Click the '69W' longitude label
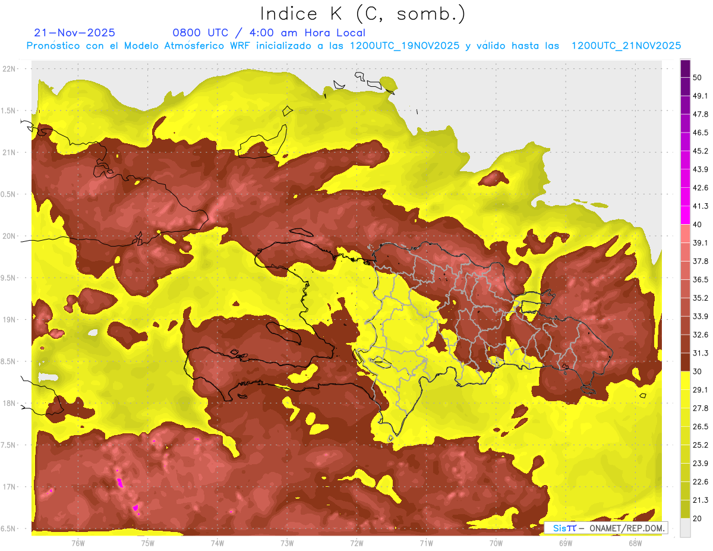Screen dimensions: 713x551 point(566,543)
